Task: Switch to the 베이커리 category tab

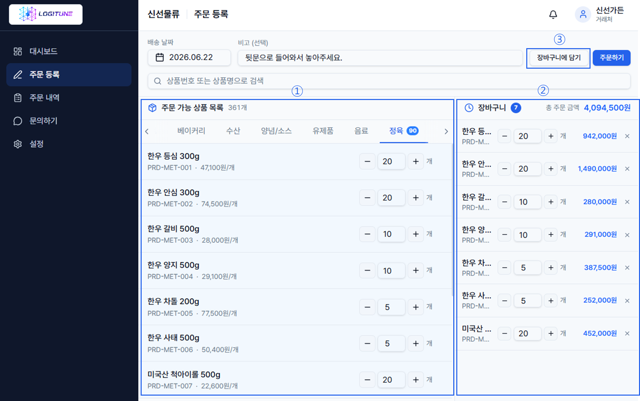Action: [x=191, y=131]
